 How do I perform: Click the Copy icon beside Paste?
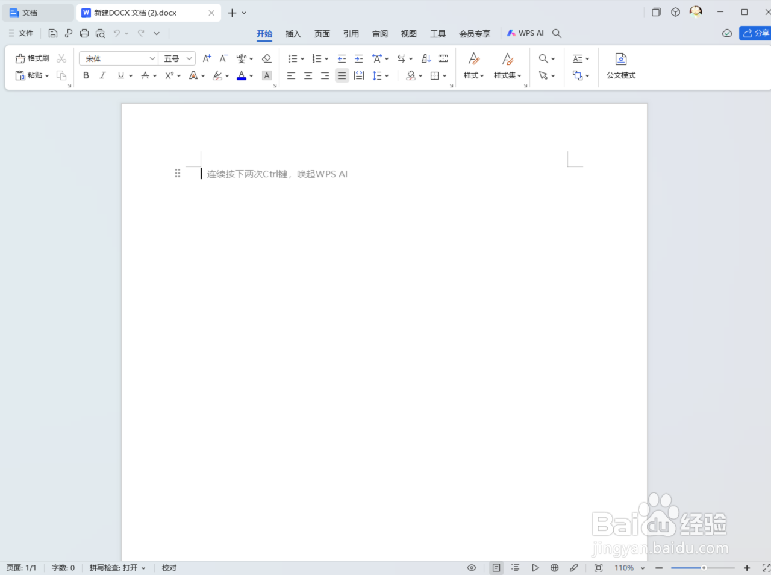61,75
